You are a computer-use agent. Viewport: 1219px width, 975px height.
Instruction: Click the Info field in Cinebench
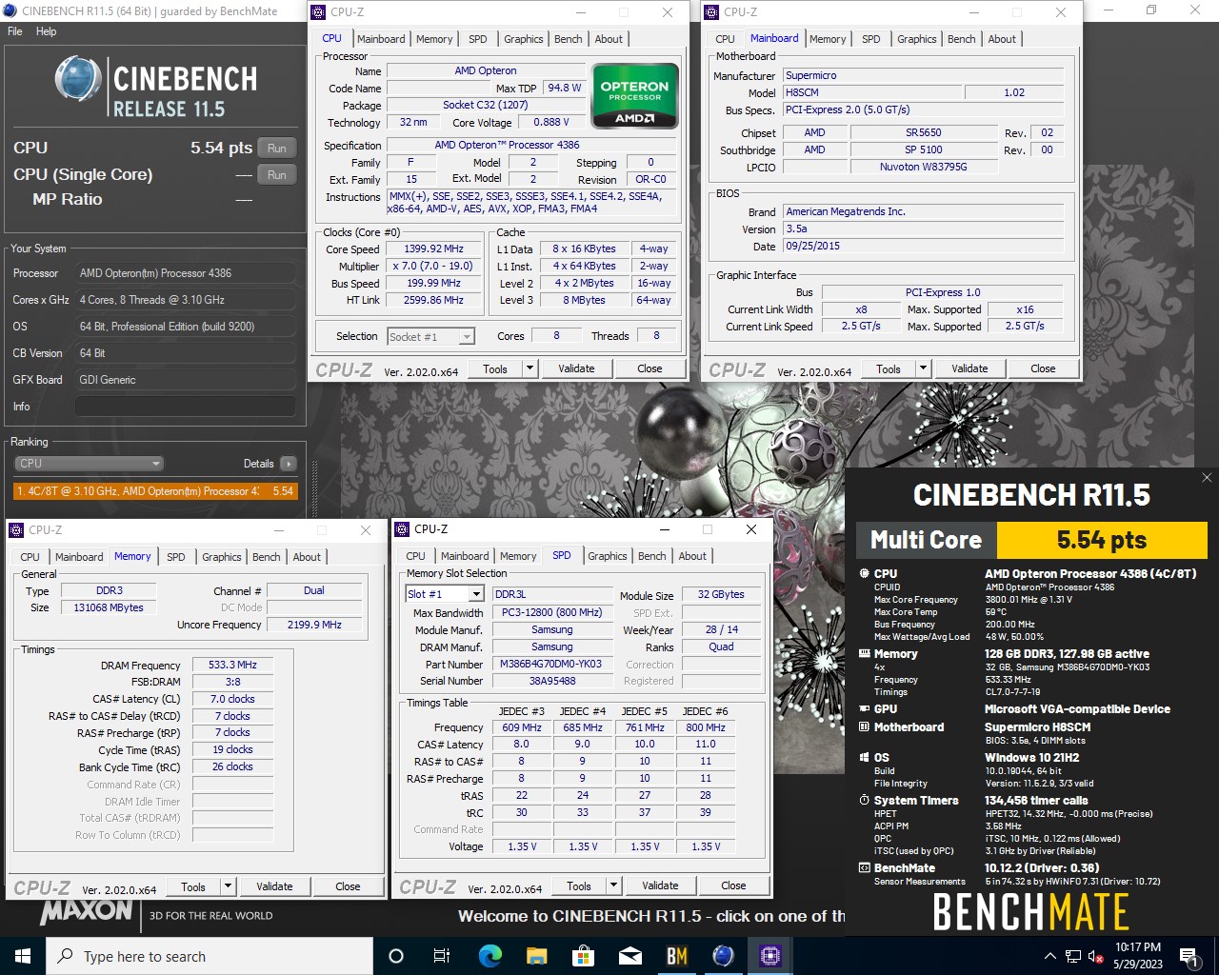click(x=187, y=407)
